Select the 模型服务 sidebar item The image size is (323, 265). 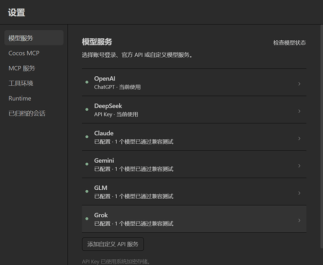click(x=34, y=38)
